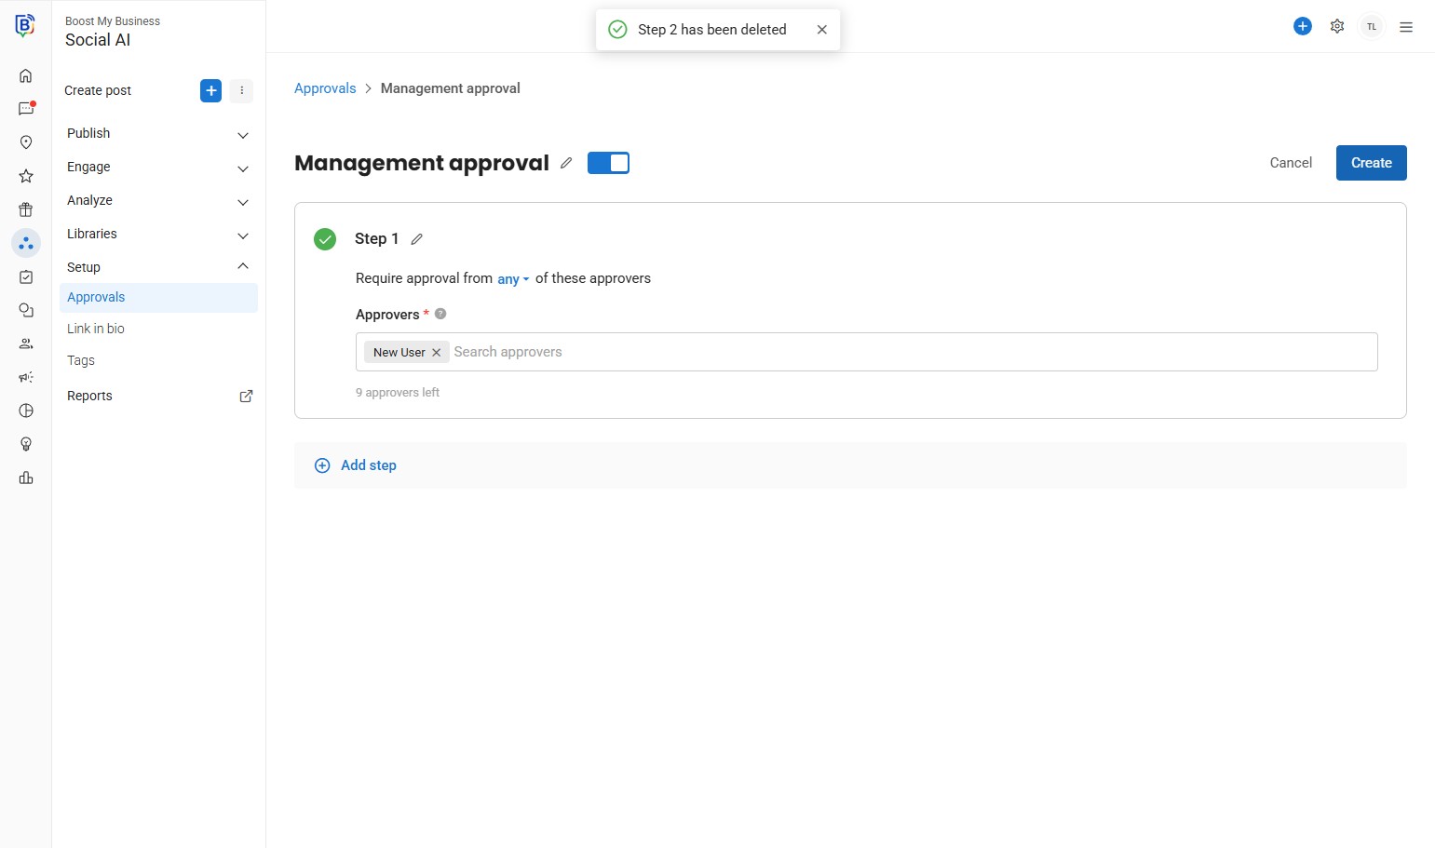The height and width of the screenshot is (848, 1435).
Task: Click the gift box sidebar icon
Action: click(26, 209)
